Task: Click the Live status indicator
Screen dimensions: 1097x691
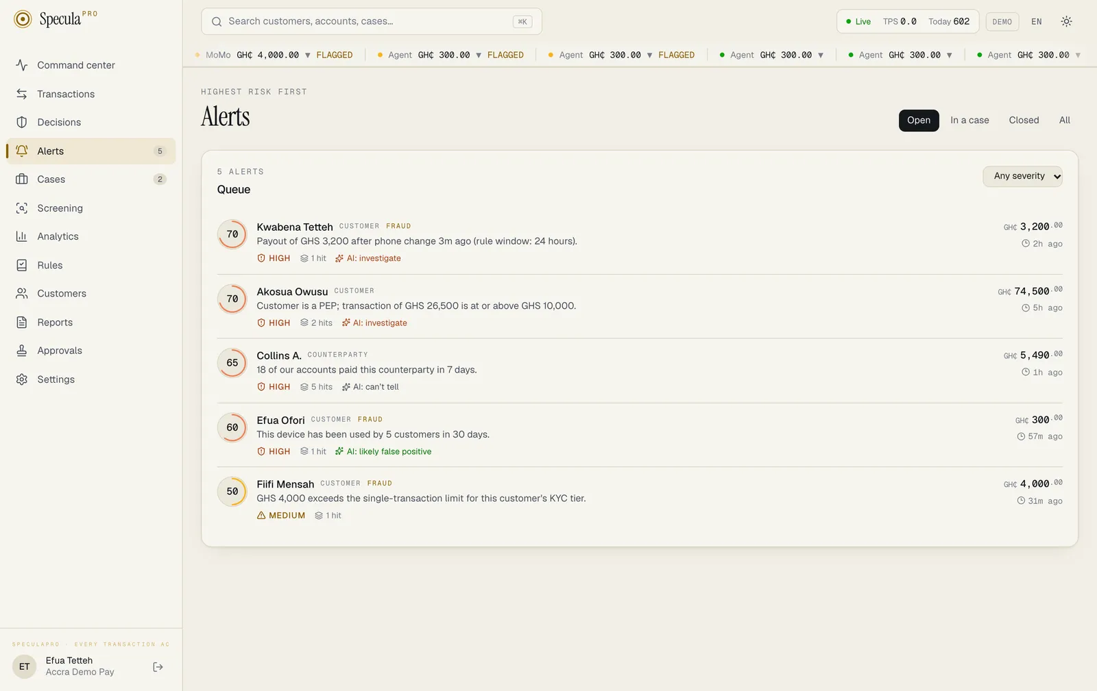Action: click(858, 22)
